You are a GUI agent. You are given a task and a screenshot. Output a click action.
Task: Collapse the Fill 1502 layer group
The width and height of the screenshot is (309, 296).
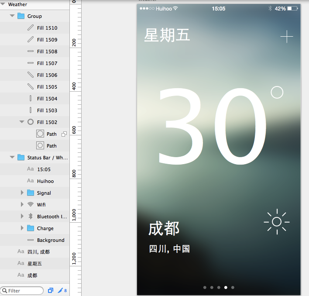[22, 122]
